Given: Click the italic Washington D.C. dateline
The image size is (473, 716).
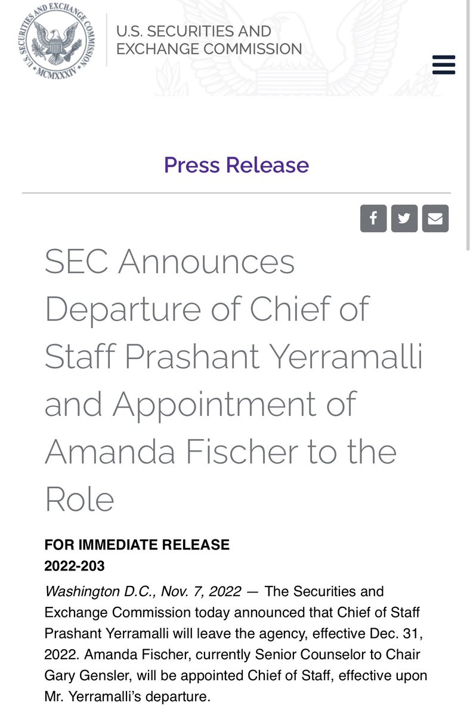Looking at the screenshot, I should coord(143,592).
